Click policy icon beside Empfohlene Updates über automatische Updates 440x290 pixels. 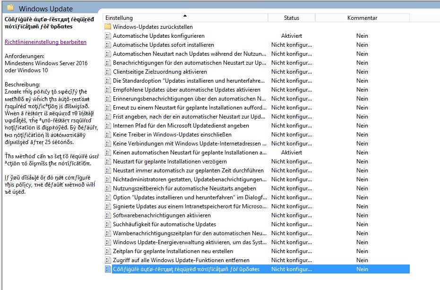click(x=108, y=90)
